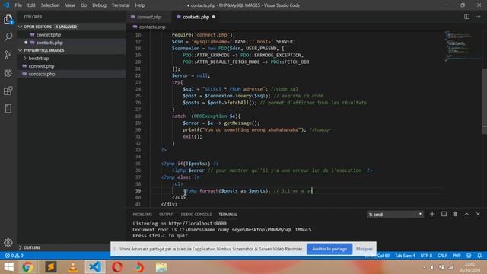This screenshot has width=487, height=274.
Task: Open connect.php under Open Editors
Action: coord(49,35)
